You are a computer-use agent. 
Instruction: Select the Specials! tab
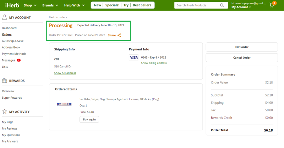[x=112, y=5]
